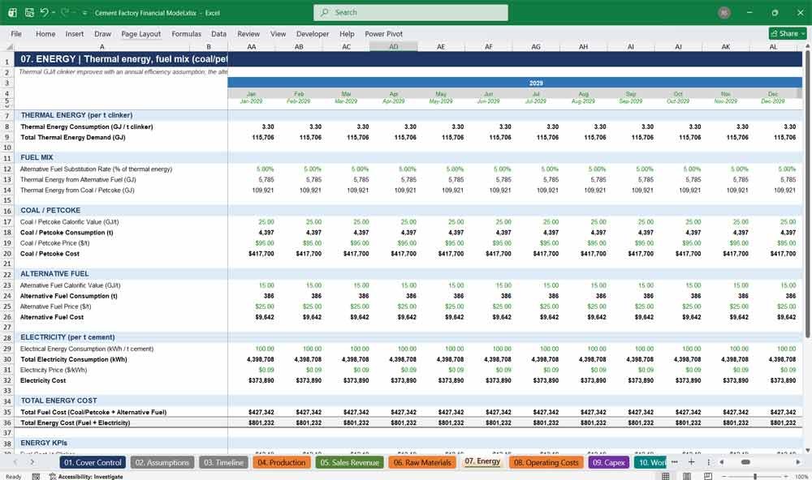The height and width of the screenshot is (480, 812).
Task: Switch to the 02. Assumptions sheet
Action: 162,462
